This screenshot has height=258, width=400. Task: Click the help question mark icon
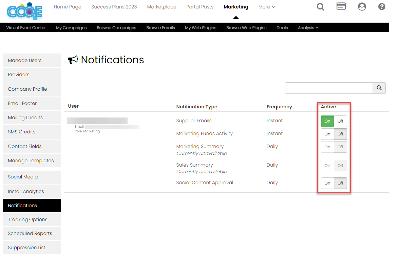(x=382, y=6)
